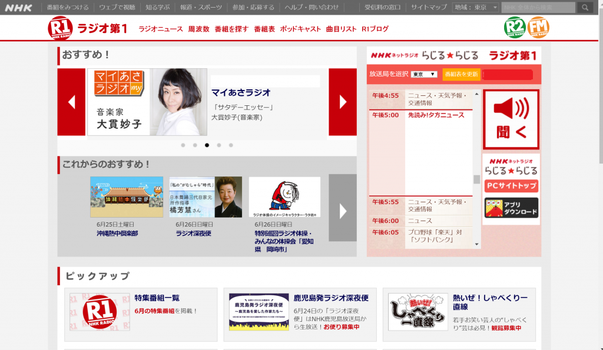The height and width of the screenshot is (350, 603).
Task: Open the アプリダウンロード app icon banner
Action: point(511,208)
